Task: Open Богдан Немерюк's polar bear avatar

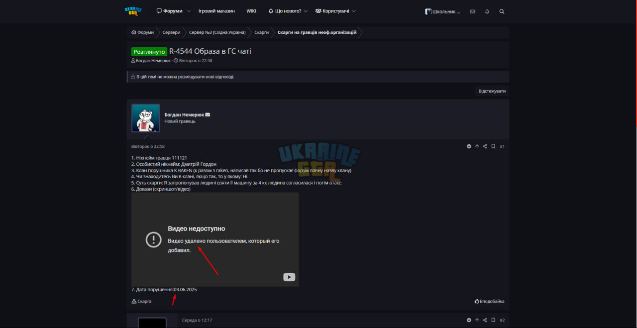Action: coord(146,118)
